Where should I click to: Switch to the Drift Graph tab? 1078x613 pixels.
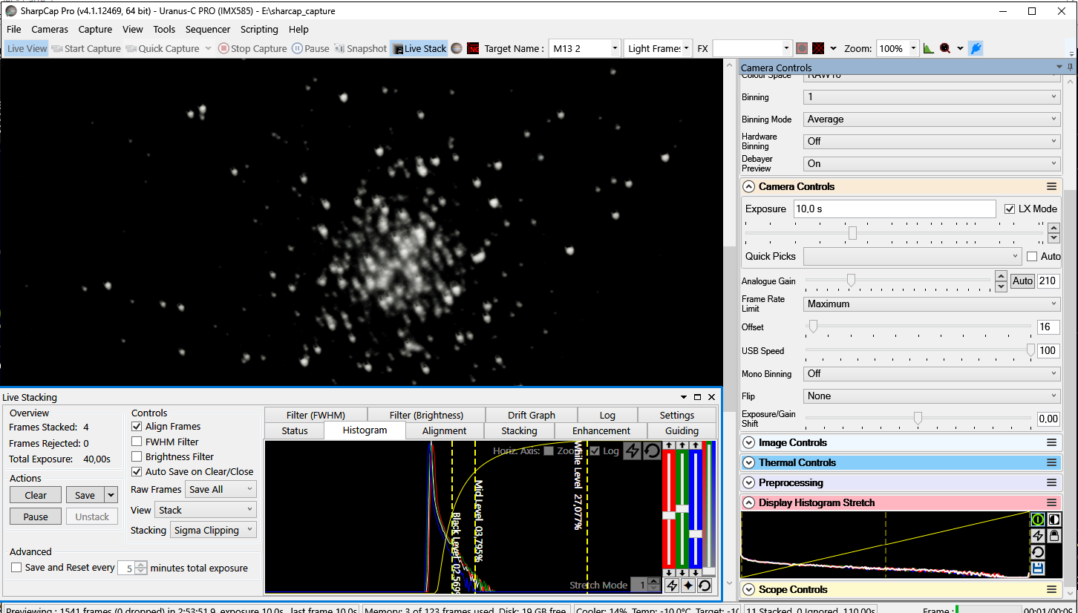coord(531,415)
